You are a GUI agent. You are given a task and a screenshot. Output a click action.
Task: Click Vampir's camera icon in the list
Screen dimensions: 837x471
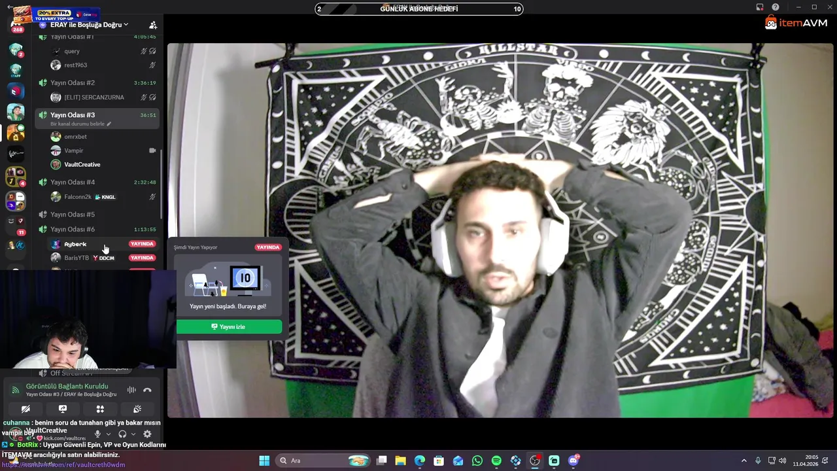point(152,150)
